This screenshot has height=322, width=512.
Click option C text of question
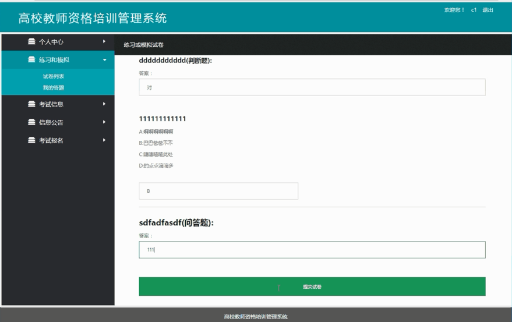156,154
